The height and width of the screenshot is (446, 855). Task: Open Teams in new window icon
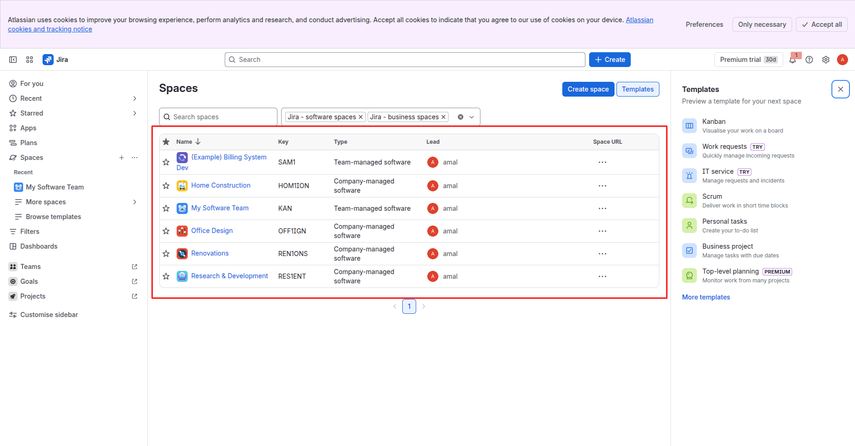(x=135, y=267)
